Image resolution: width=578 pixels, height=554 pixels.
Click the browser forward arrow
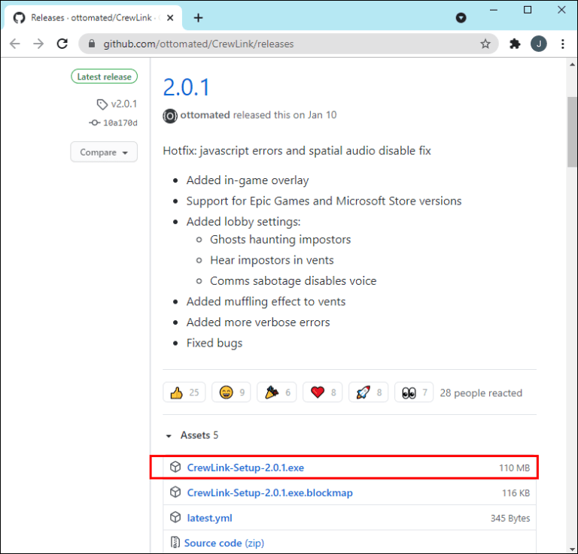pyautogui.click(x=38, y=44)
